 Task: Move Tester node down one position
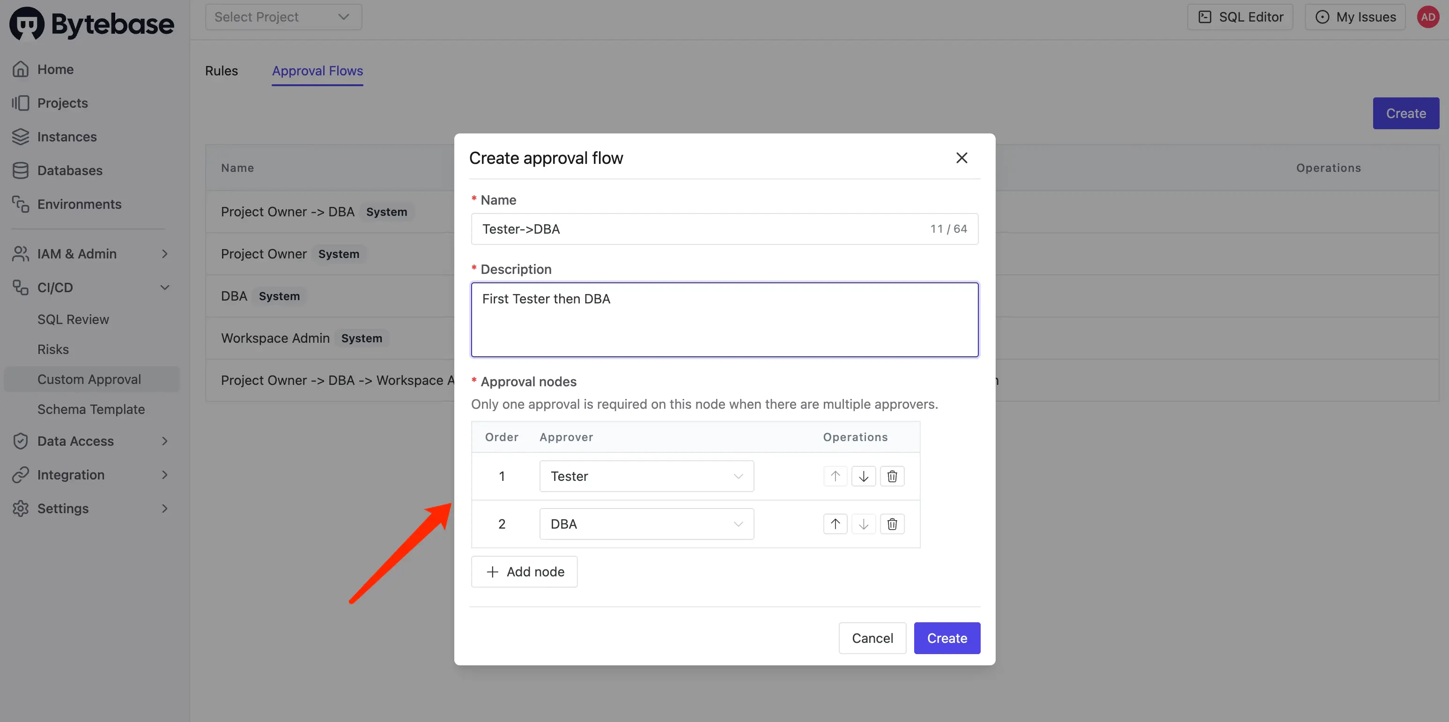(864, 476)
